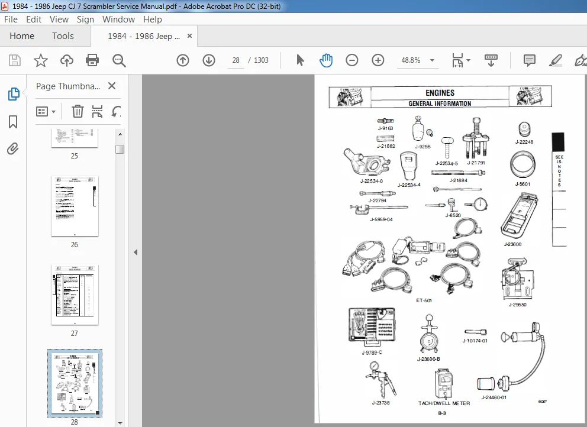Open the zoom level 48.8% dropdown

433,60
